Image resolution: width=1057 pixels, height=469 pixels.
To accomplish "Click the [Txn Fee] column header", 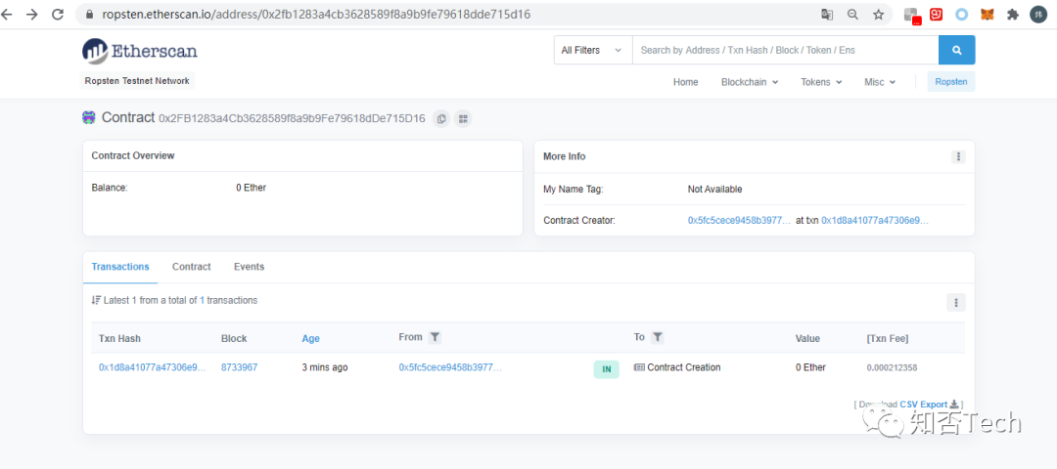I will tap(887, 338).
